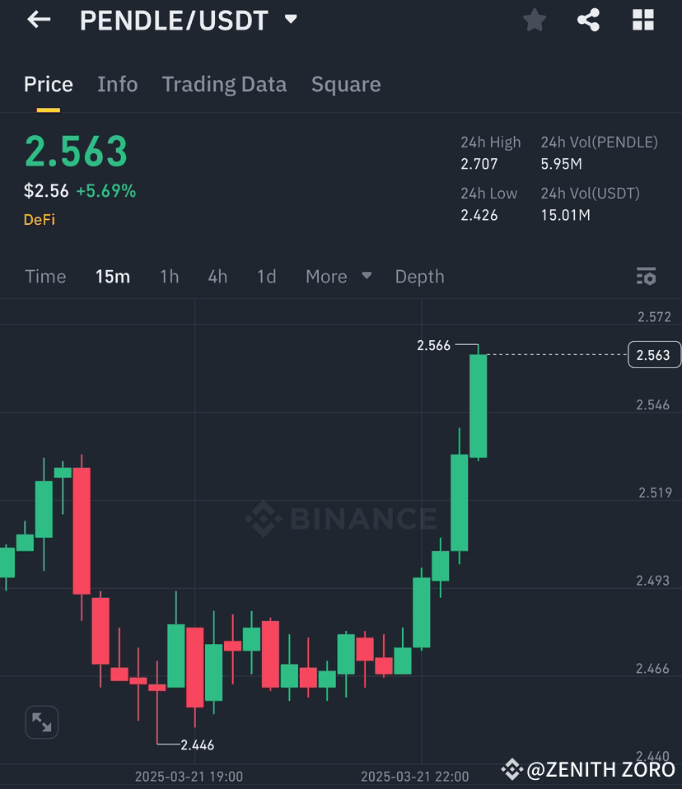Click the back arrow to exit the chart

coord(39,20)
